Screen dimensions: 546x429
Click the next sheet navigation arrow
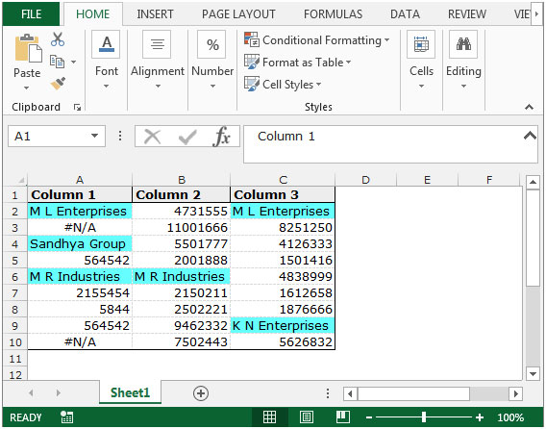pyautogui.click(x=58, y=393)
